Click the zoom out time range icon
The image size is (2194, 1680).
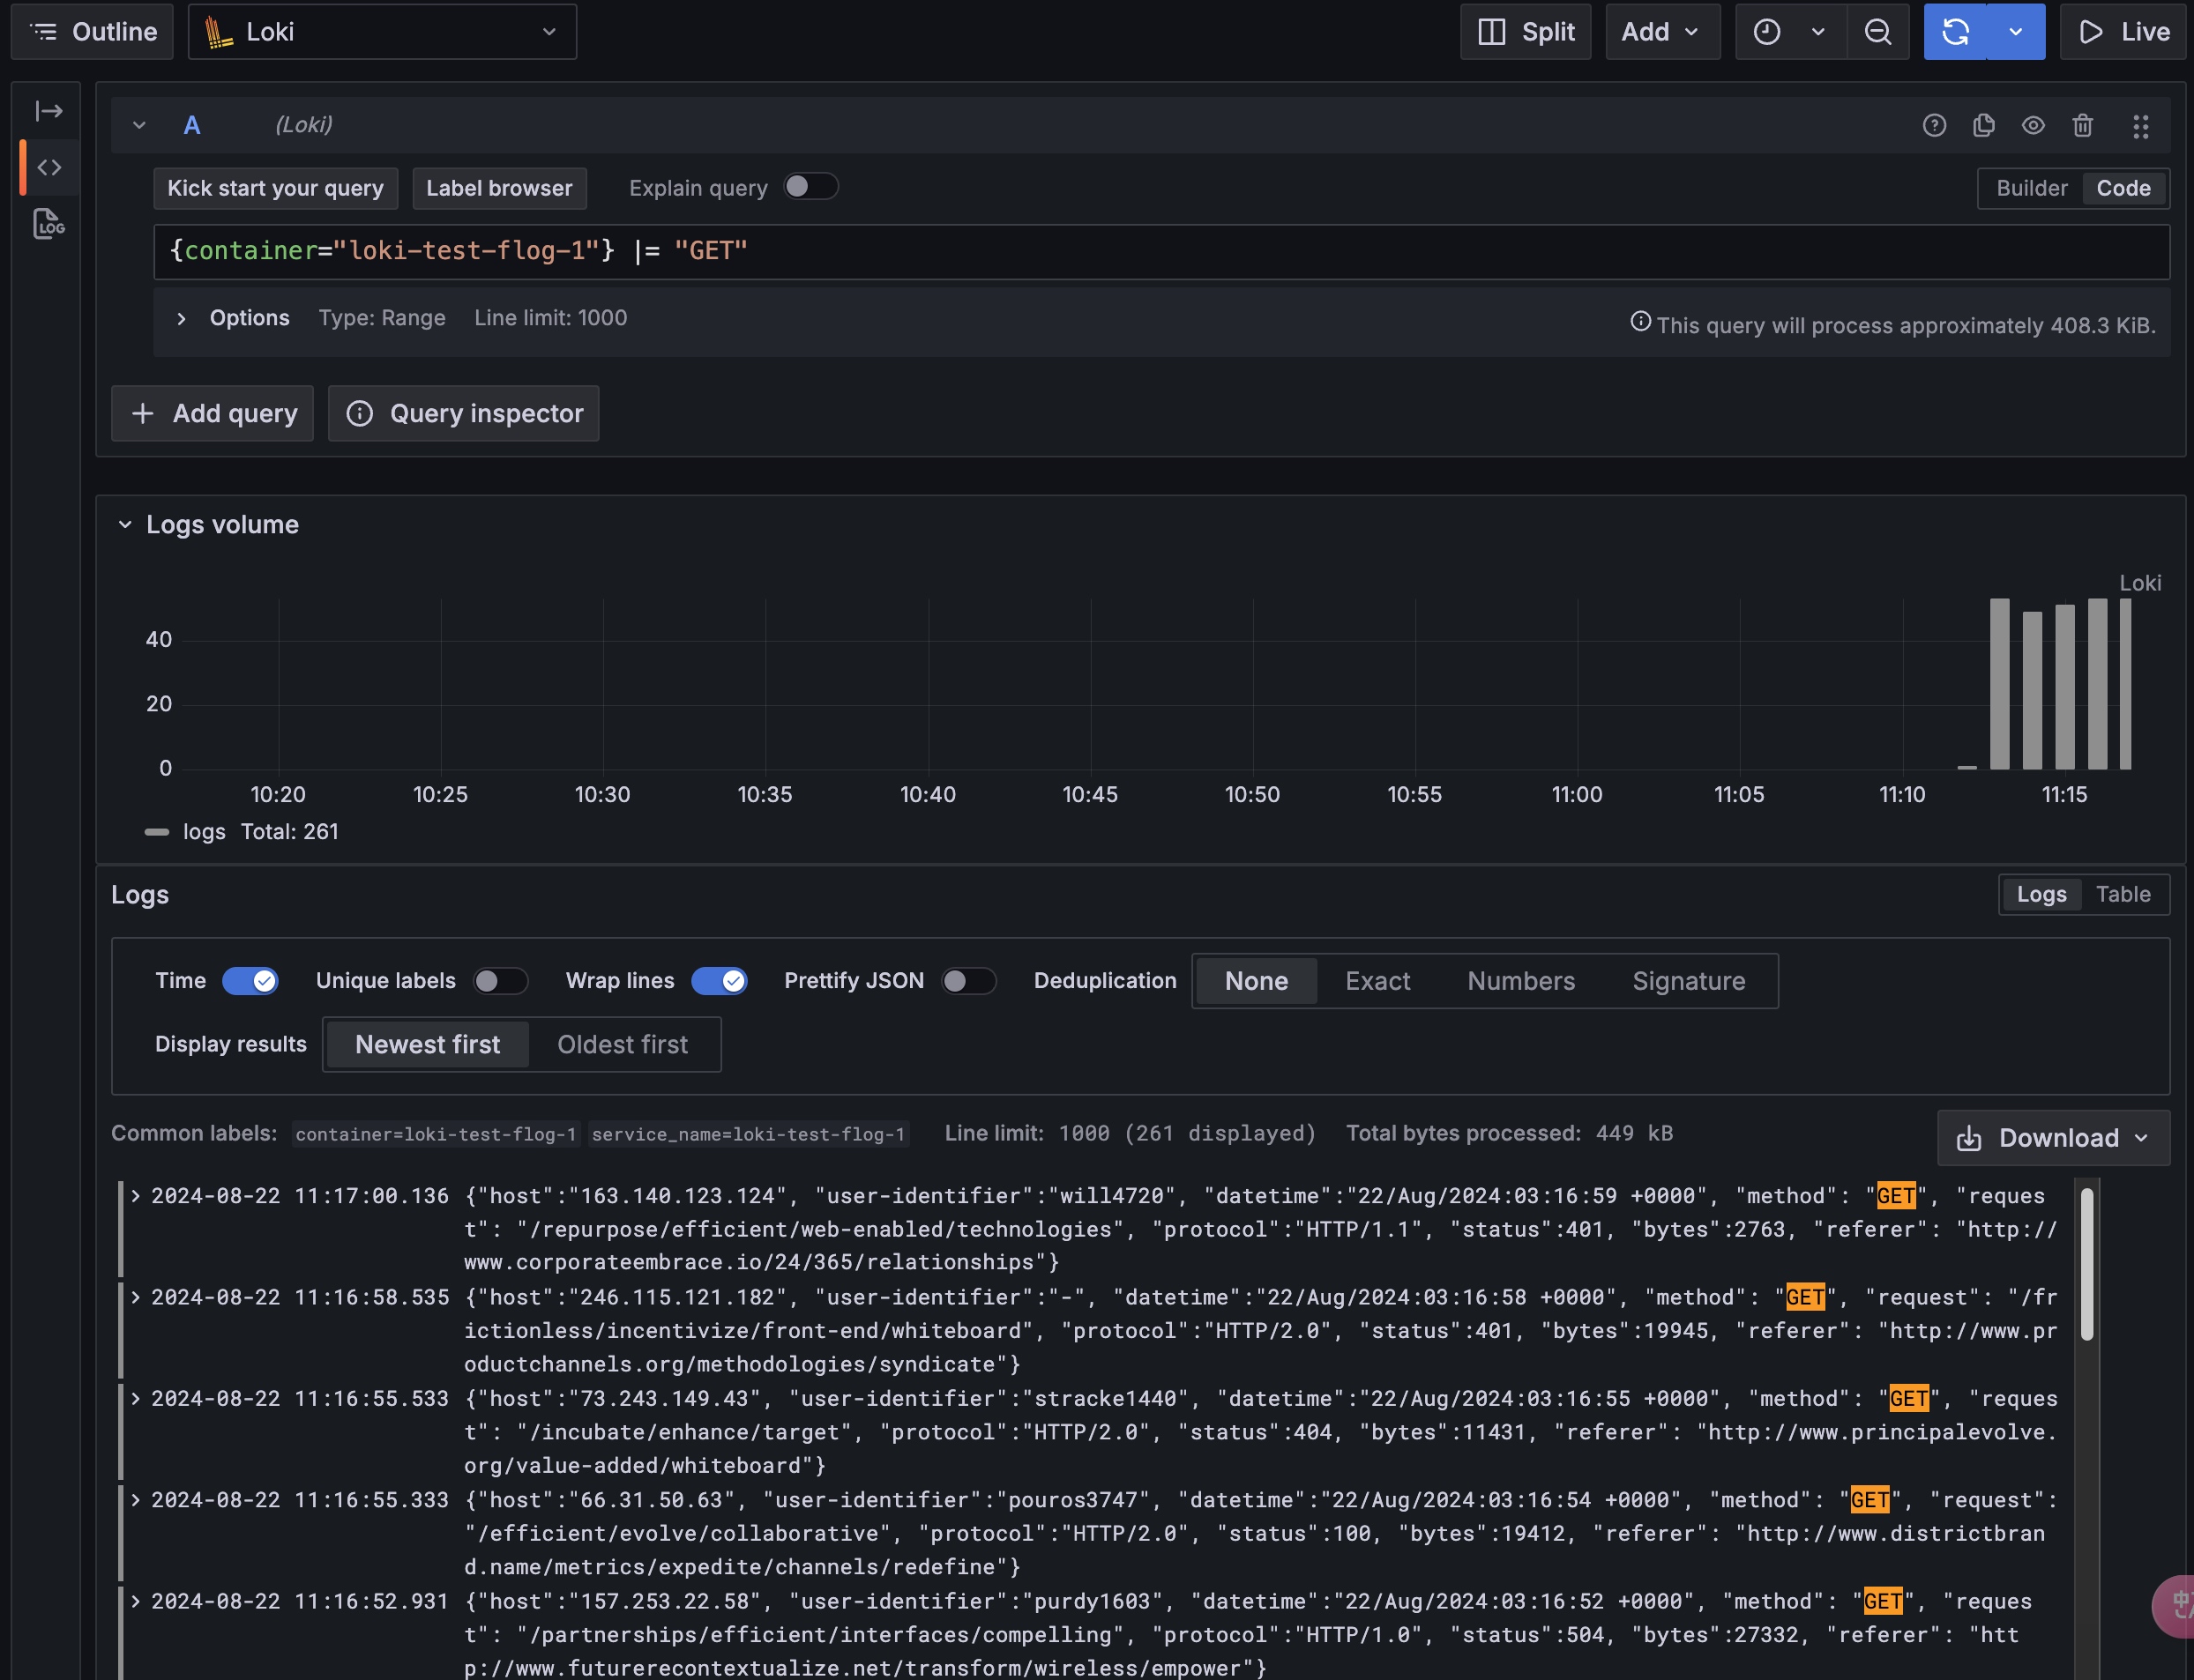pyautogui.click(x=1877, y=32)
